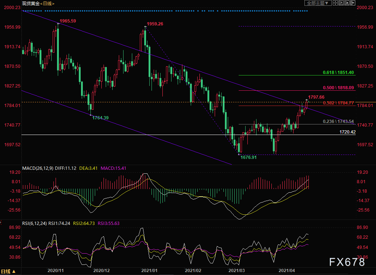This screenshot has width=376, height=275.
Task: Select the MACD(26,12,9) indicator label
Action: (x=38, y=168)
